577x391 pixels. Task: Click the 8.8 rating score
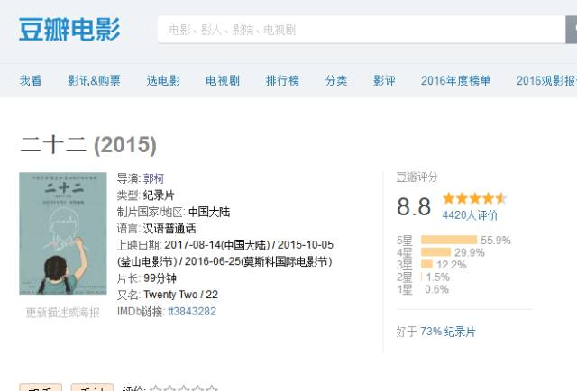point(414,206)
